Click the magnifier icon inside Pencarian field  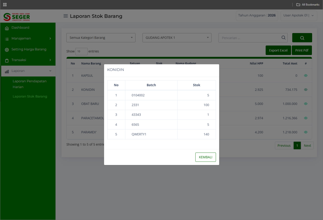point(284,38)
